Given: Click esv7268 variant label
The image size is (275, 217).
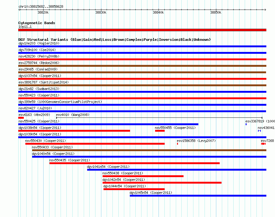Looking at the screenshot, I should pos(267,141).
